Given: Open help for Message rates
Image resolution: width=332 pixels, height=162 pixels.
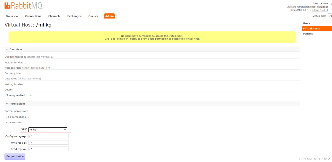Looking at the screenshot, I should point(48,68).
